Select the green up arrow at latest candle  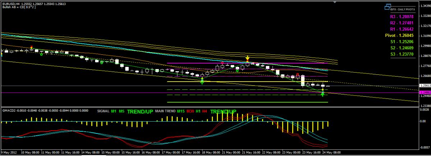coord(323,94)
